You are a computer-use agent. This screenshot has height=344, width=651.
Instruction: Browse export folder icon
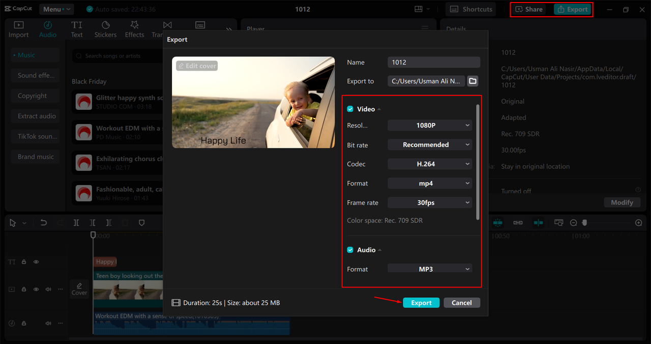click(x=472, y=81)
